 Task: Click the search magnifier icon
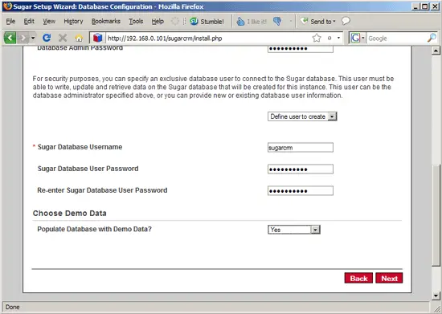click(x=432, y=38)
